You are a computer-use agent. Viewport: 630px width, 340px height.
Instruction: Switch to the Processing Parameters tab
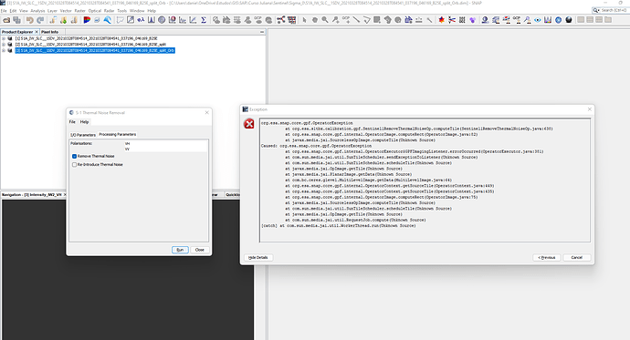point(117,134)
